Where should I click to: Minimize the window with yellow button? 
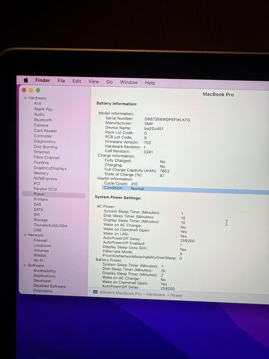(31, 90)
